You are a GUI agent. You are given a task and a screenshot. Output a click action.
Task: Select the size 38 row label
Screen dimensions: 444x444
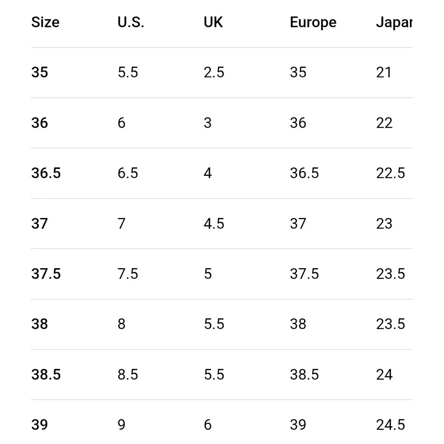pos(40,324)
